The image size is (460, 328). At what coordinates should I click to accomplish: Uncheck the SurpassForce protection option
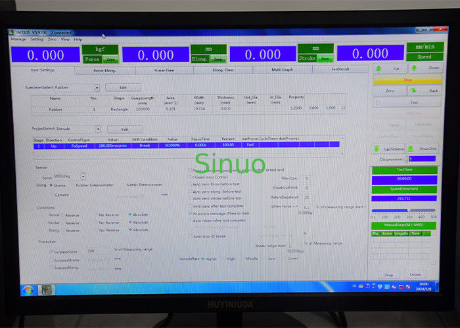(52, 251)
